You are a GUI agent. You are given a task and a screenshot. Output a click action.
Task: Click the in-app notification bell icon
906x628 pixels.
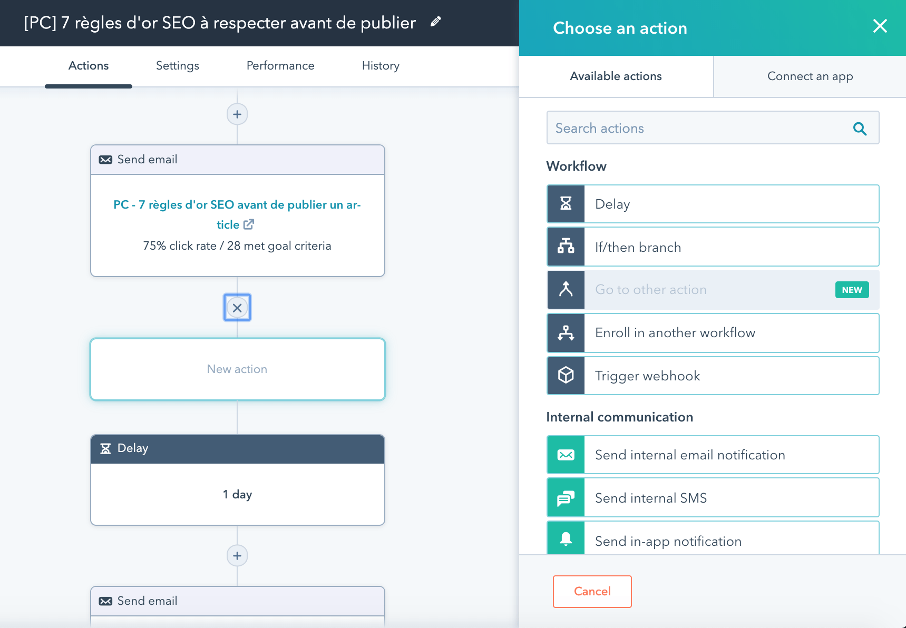[566, 538]
